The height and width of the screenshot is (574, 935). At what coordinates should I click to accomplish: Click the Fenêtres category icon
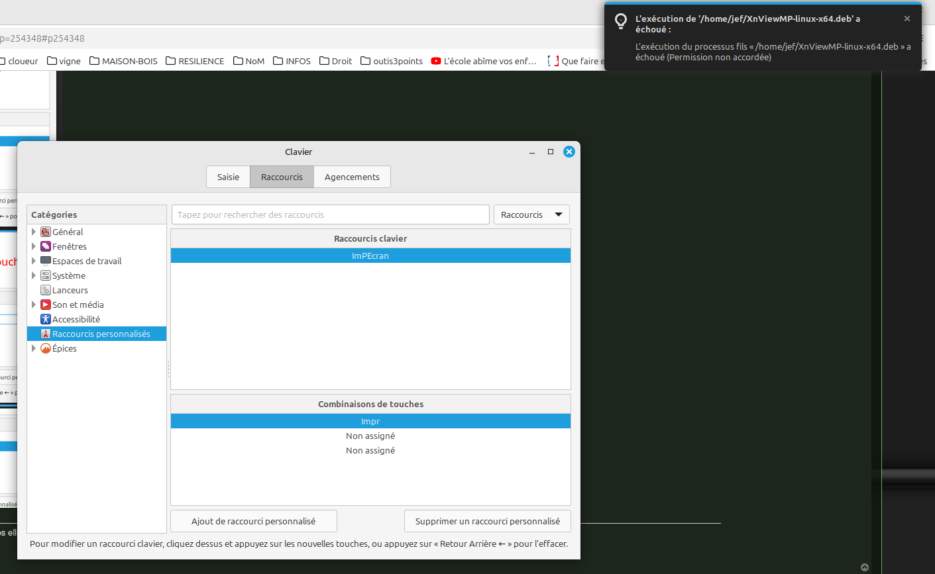tap(46, 246)
